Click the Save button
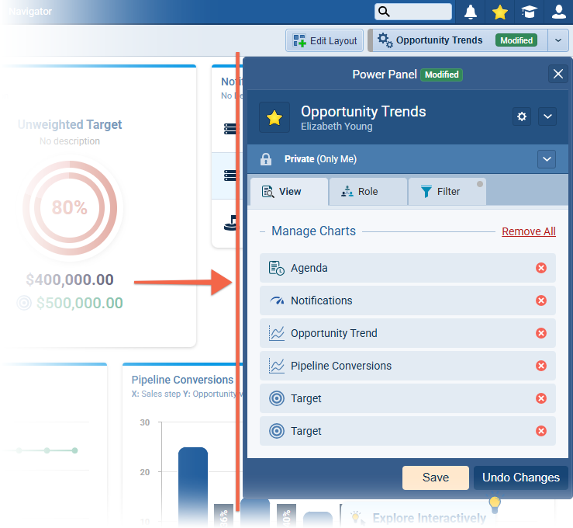 [x=435, y=478]
